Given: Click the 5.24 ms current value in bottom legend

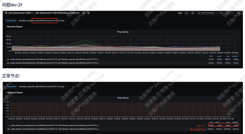Looking at the screenshot, I should tap(235, 129).
